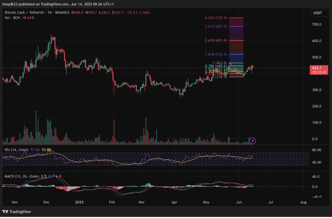Click the open value O448.8

(x=78, y=13)
